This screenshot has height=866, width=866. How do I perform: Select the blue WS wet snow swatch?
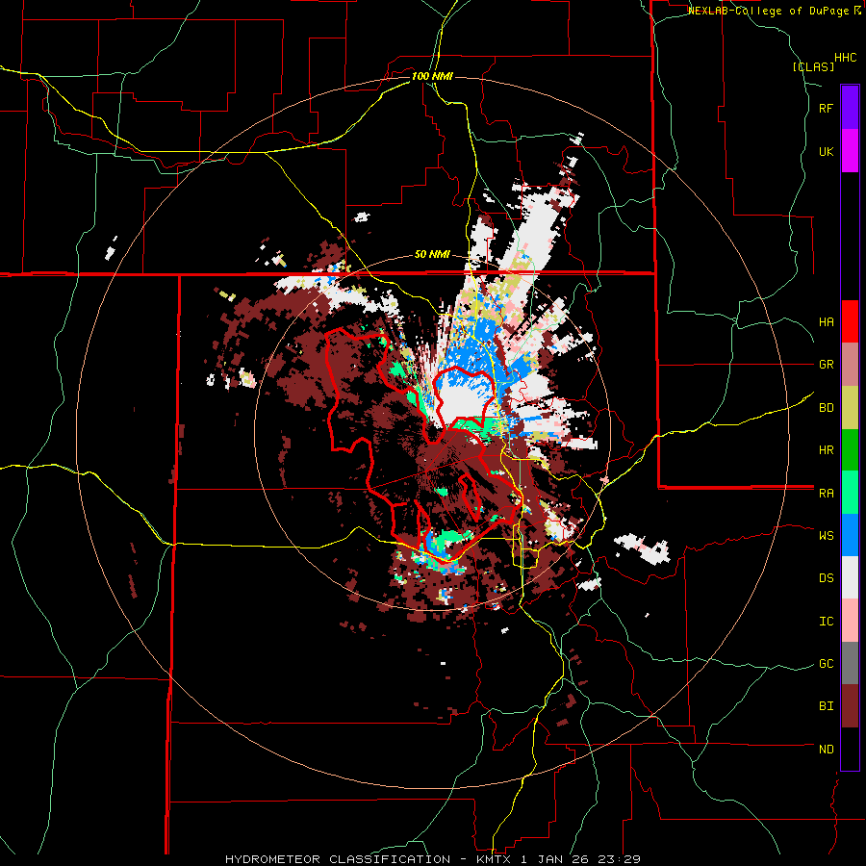point(850,535)
